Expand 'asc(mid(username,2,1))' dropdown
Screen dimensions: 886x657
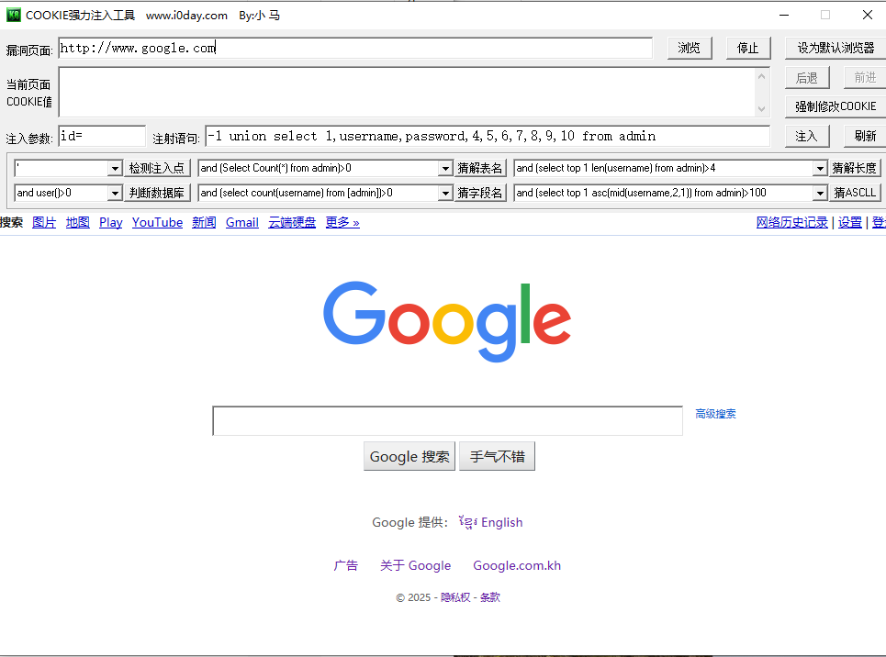coord(820,194)
